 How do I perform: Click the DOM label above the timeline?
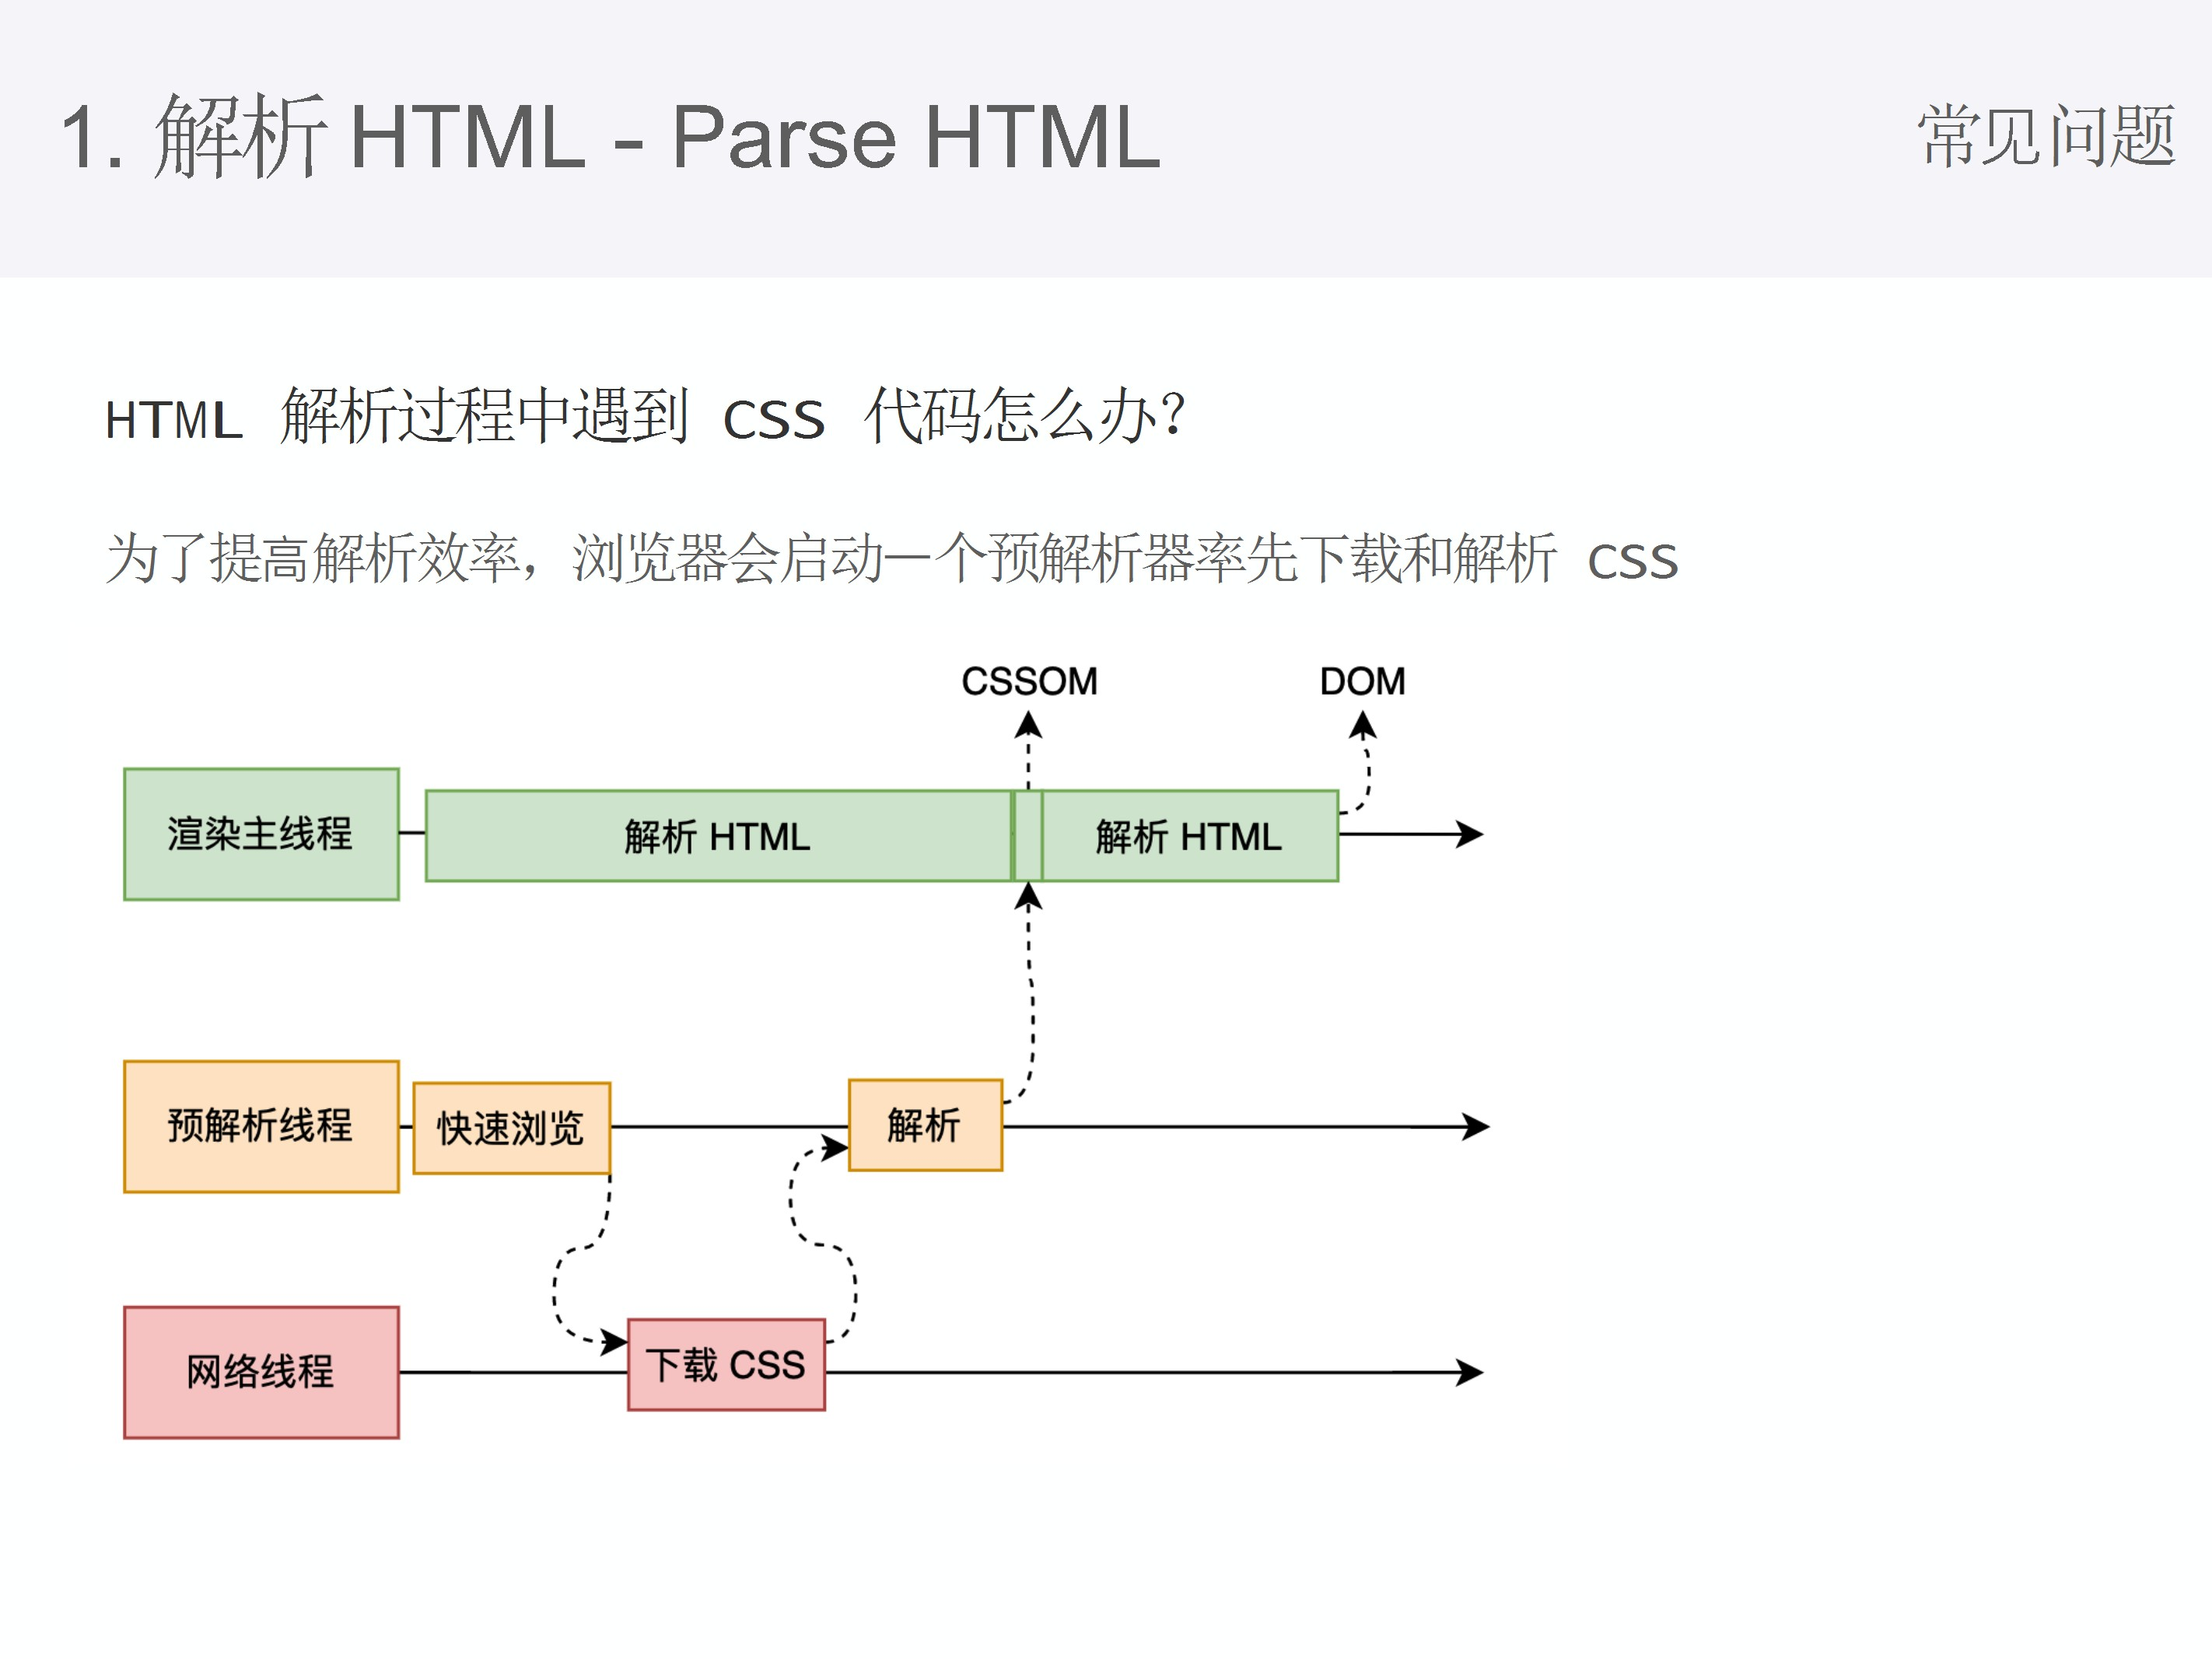1364,683
